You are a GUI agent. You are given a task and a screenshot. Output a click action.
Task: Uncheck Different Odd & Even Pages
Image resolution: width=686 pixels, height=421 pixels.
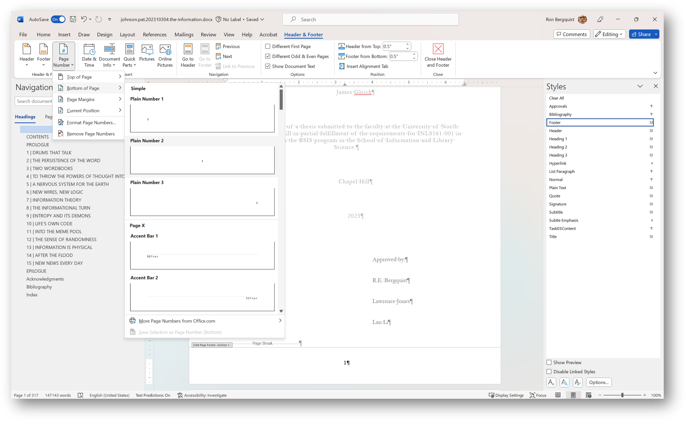[x=268, y=56]
